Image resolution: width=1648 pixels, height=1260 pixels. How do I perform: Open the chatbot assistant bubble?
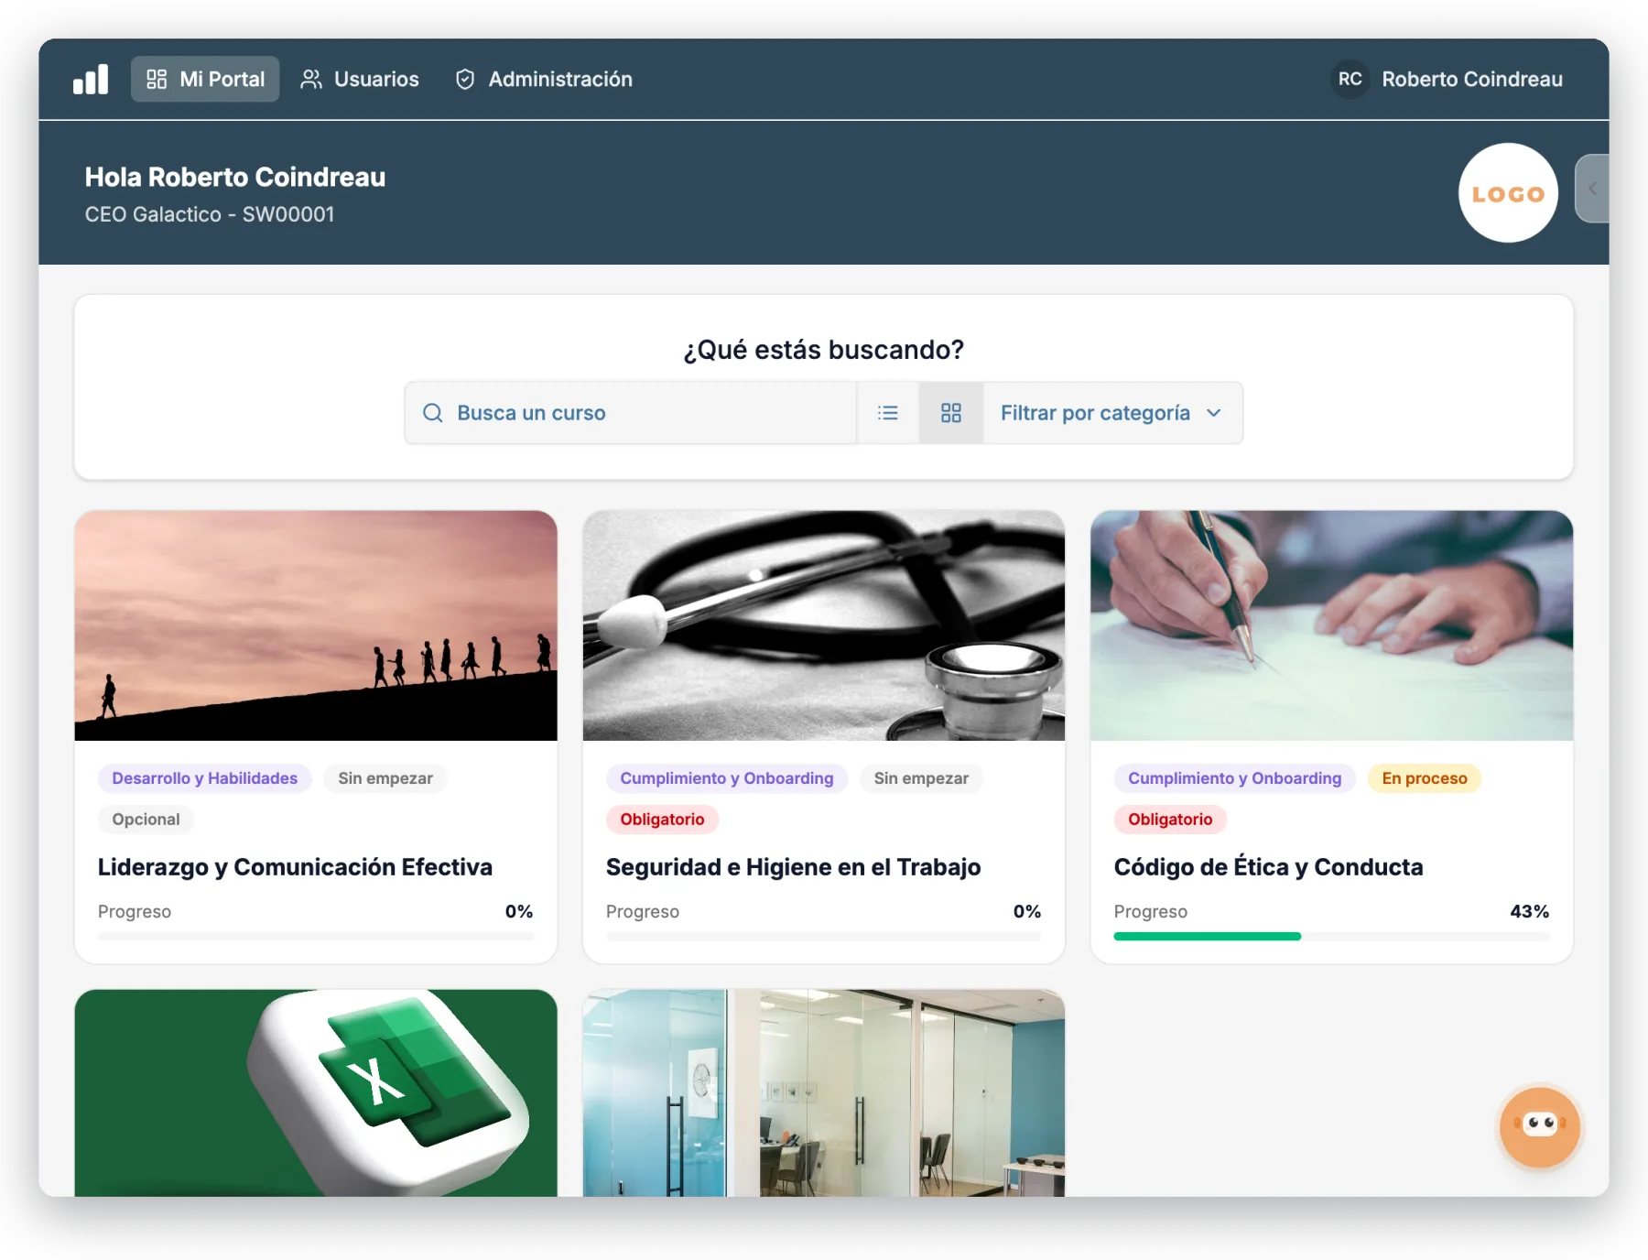1540,1126
